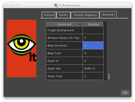This screenshot has width=135, height=102.
Task: Click the highlighted + shortcut cell
Action: point(93,46)
